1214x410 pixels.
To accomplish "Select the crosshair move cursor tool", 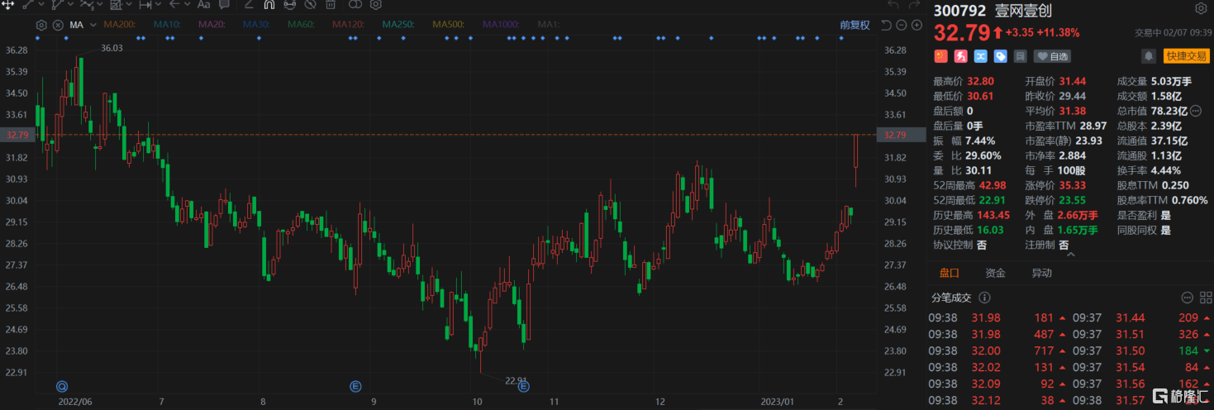I will point(8,5).
